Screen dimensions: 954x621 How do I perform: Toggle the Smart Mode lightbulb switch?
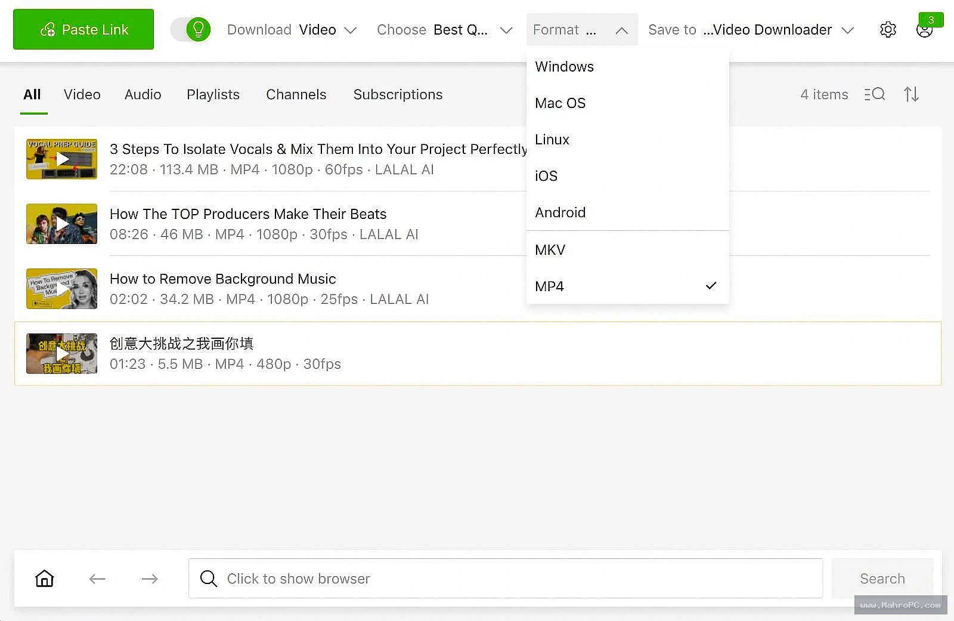click(x=191, y=29)
